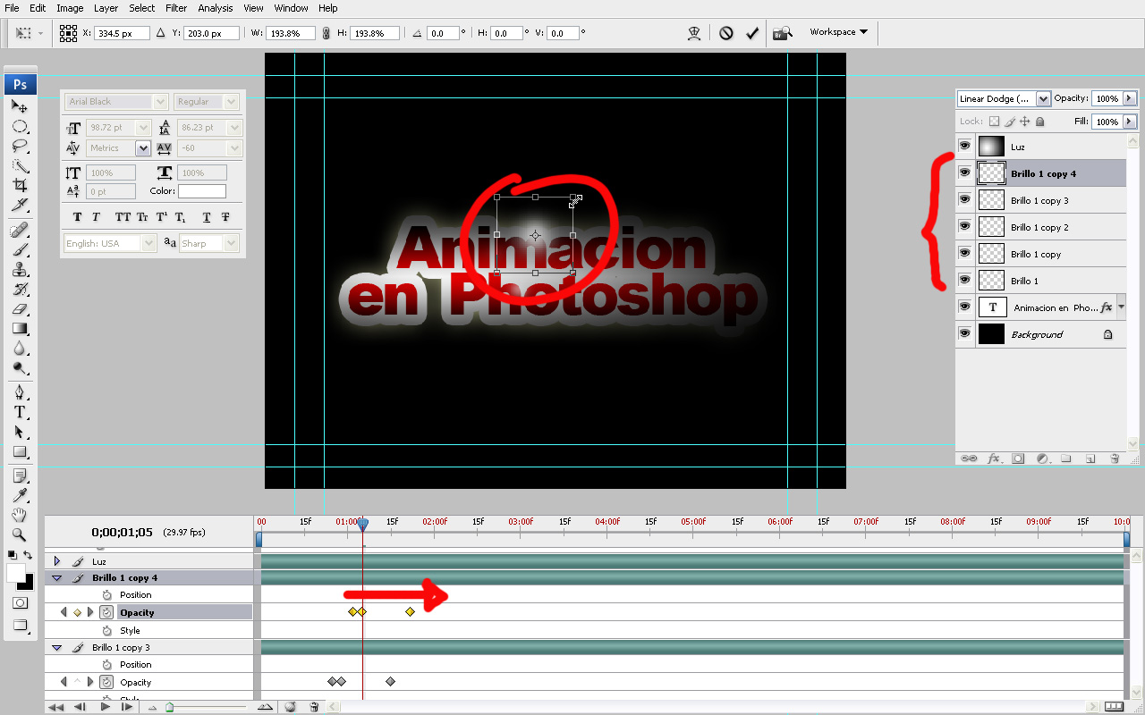Select the Blur tool
1145x715 pixels.
20,349
